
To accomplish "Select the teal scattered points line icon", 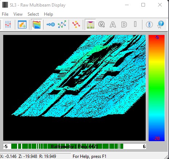I will pos(62,24).
